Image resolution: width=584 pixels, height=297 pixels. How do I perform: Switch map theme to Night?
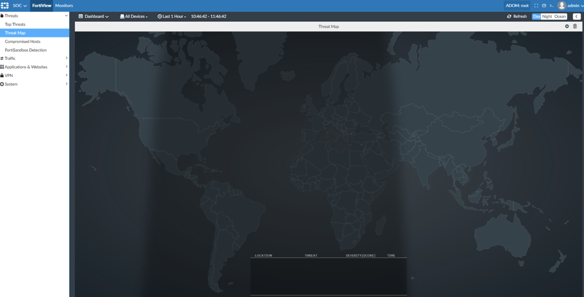547,16
